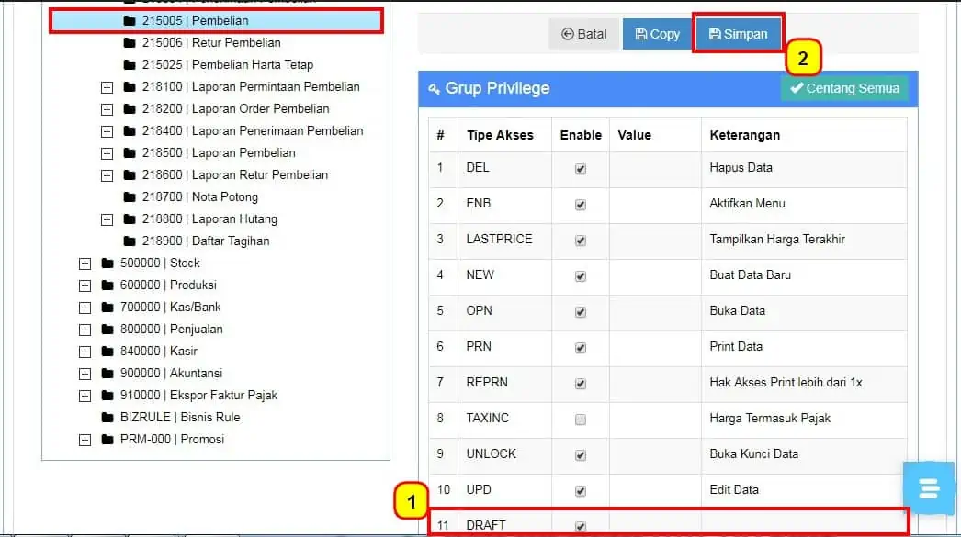Expand the PRM-000 Promosi node
This screenshot has height=537, width=961.
tap(85, 441)
